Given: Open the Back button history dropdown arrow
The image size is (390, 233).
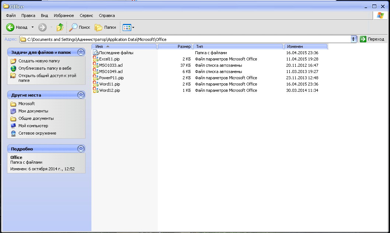Looking at the screenshot, I should (32, 27).
